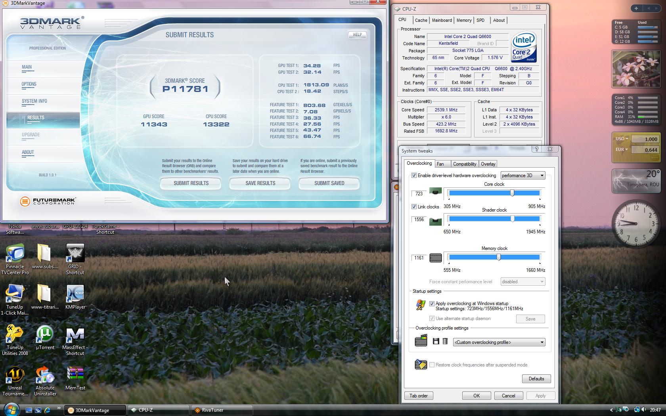Click the SUBMIT RESULTS button
Screen dimensions: 666x416
[191, 183]
